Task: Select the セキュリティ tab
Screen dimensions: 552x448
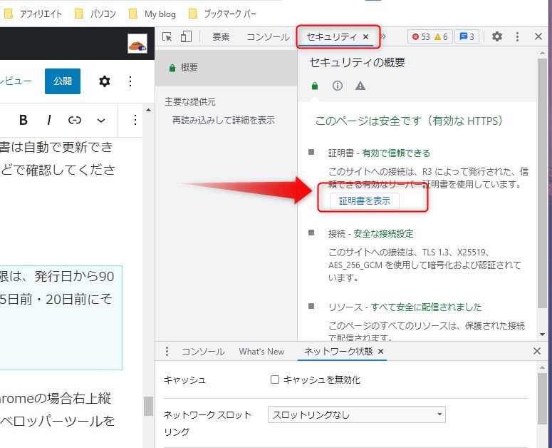Action: (x=331, y=36)
